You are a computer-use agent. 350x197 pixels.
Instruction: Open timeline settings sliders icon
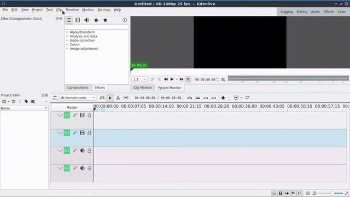click(247, 98)
